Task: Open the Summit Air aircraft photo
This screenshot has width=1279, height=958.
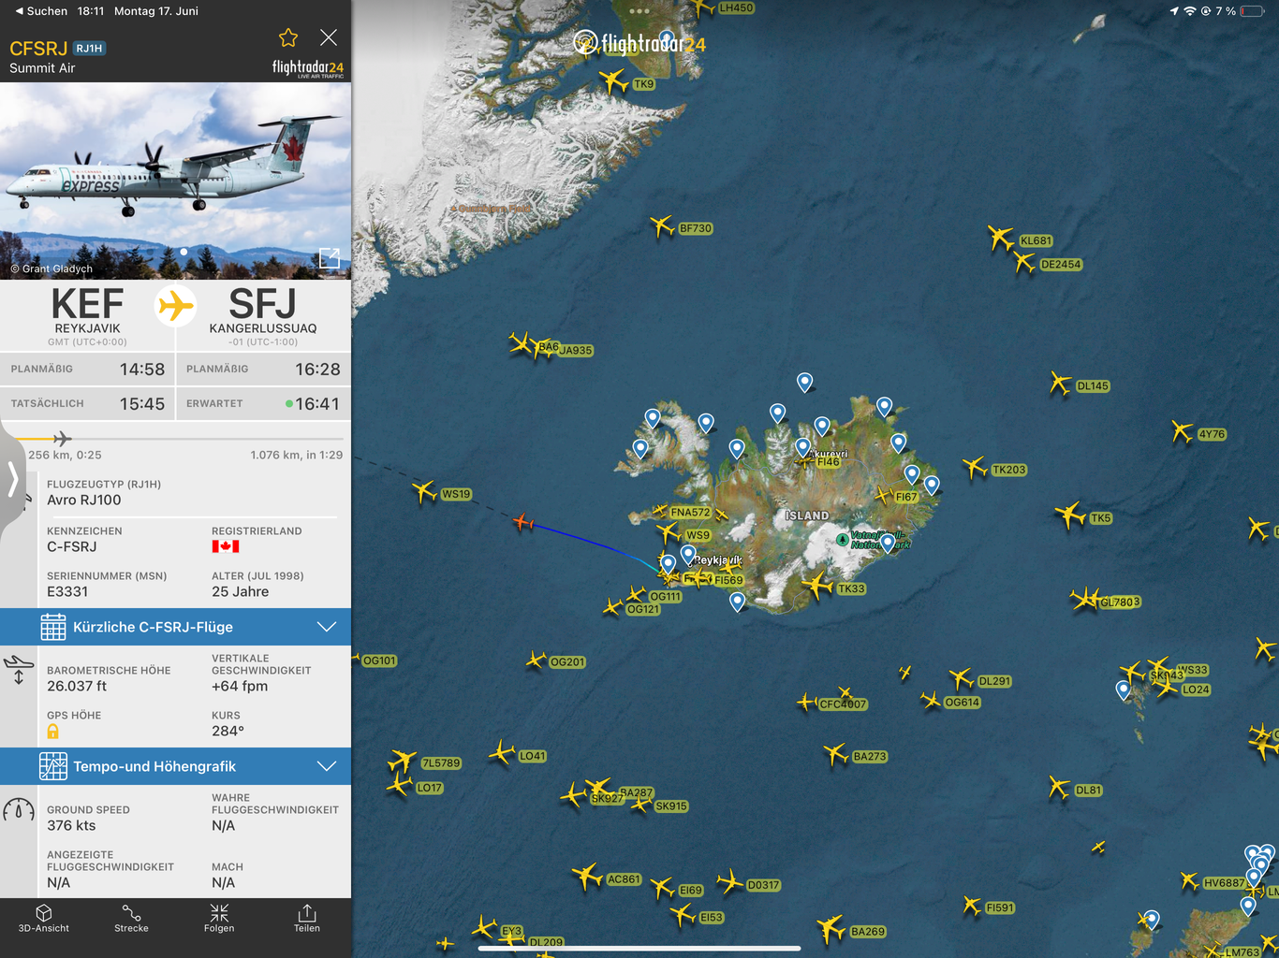Action: pyautogui.click(x=175, y=181)
